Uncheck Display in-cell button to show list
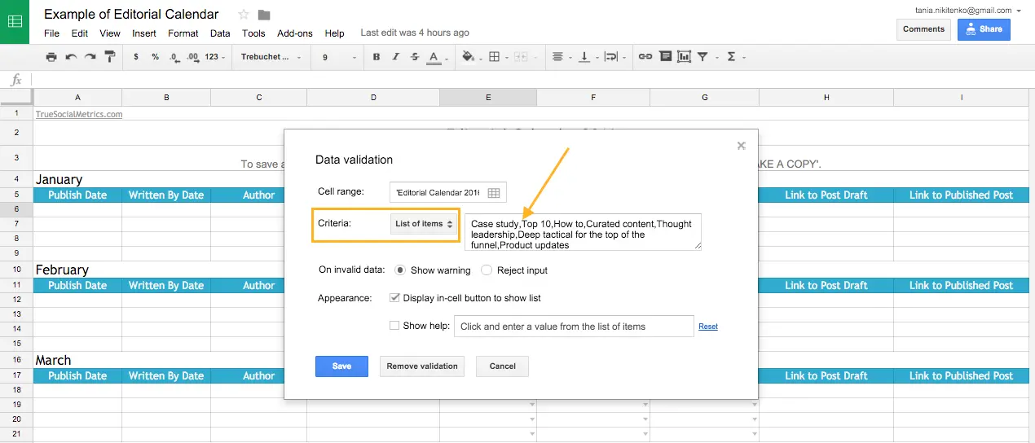The height and width of the screenshot is (443, 1035). tap(395, 298)
